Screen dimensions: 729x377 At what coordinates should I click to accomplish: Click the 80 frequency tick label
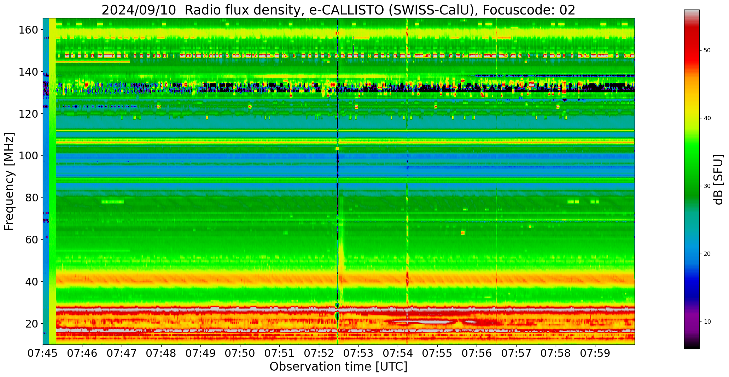click(31, 198)
